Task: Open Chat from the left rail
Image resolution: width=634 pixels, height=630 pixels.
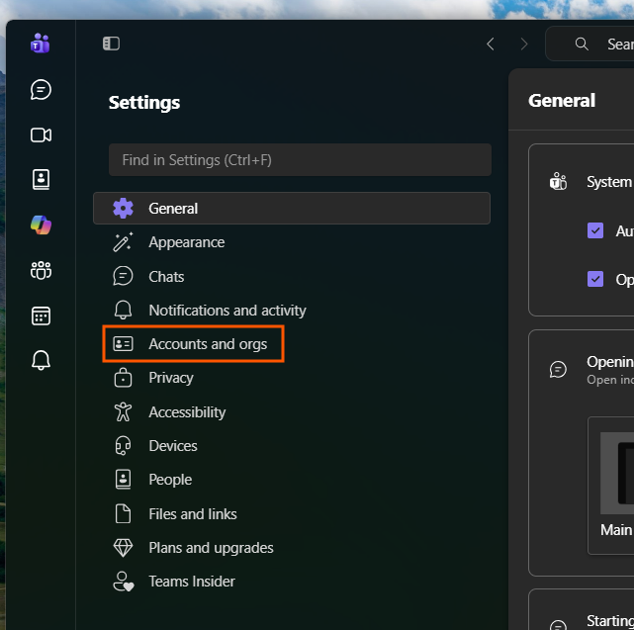Action: point(41,89)
